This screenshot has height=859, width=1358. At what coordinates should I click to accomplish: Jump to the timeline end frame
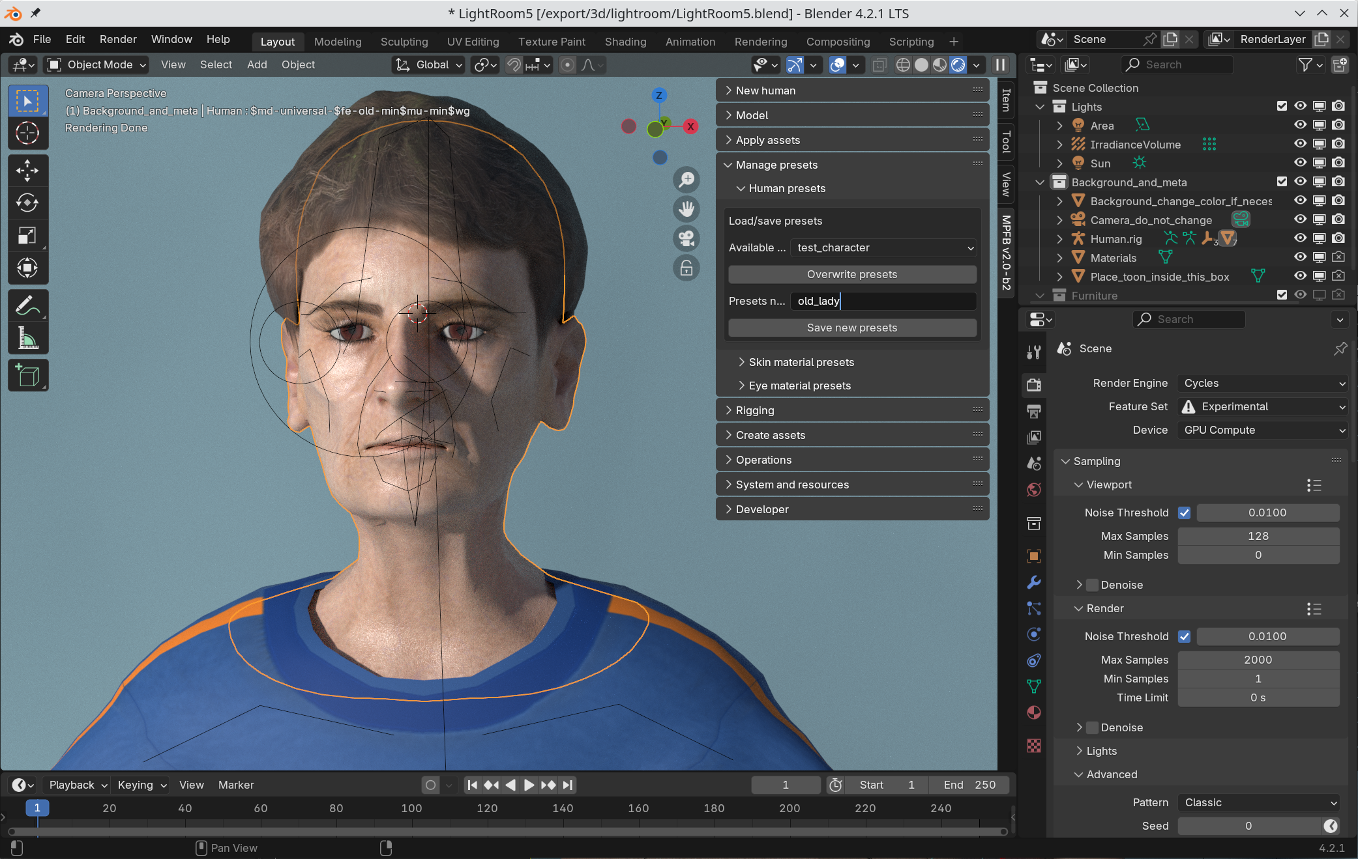click(x=568, y=785)
